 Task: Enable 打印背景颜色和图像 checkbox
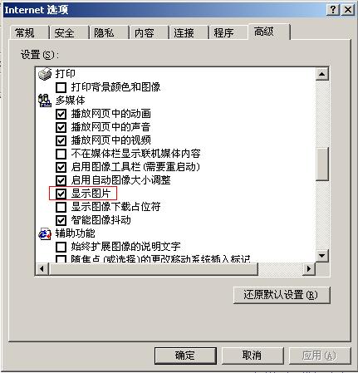61,87
